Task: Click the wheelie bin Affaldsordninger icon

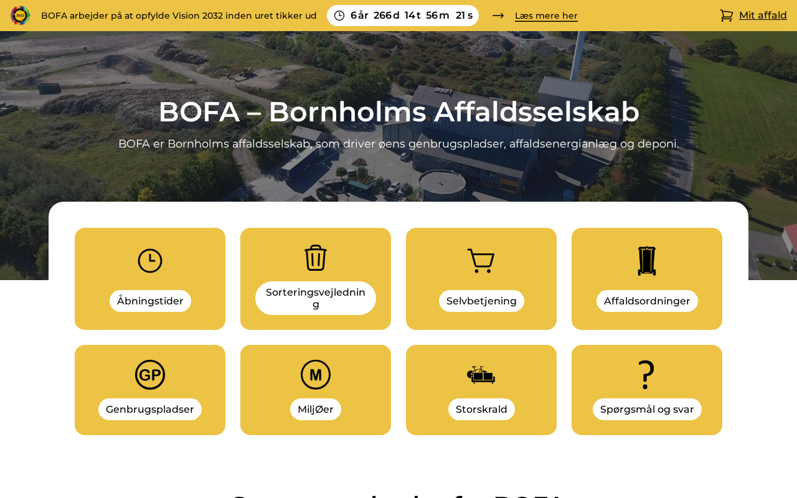Action: [647, 261]
